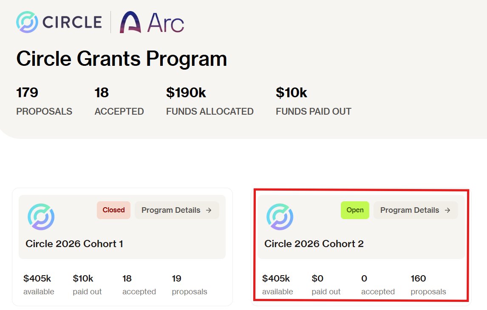Select the Circle 2026 Cohort 1 title
Screen dimensions: 487x310
click(74, 244)
